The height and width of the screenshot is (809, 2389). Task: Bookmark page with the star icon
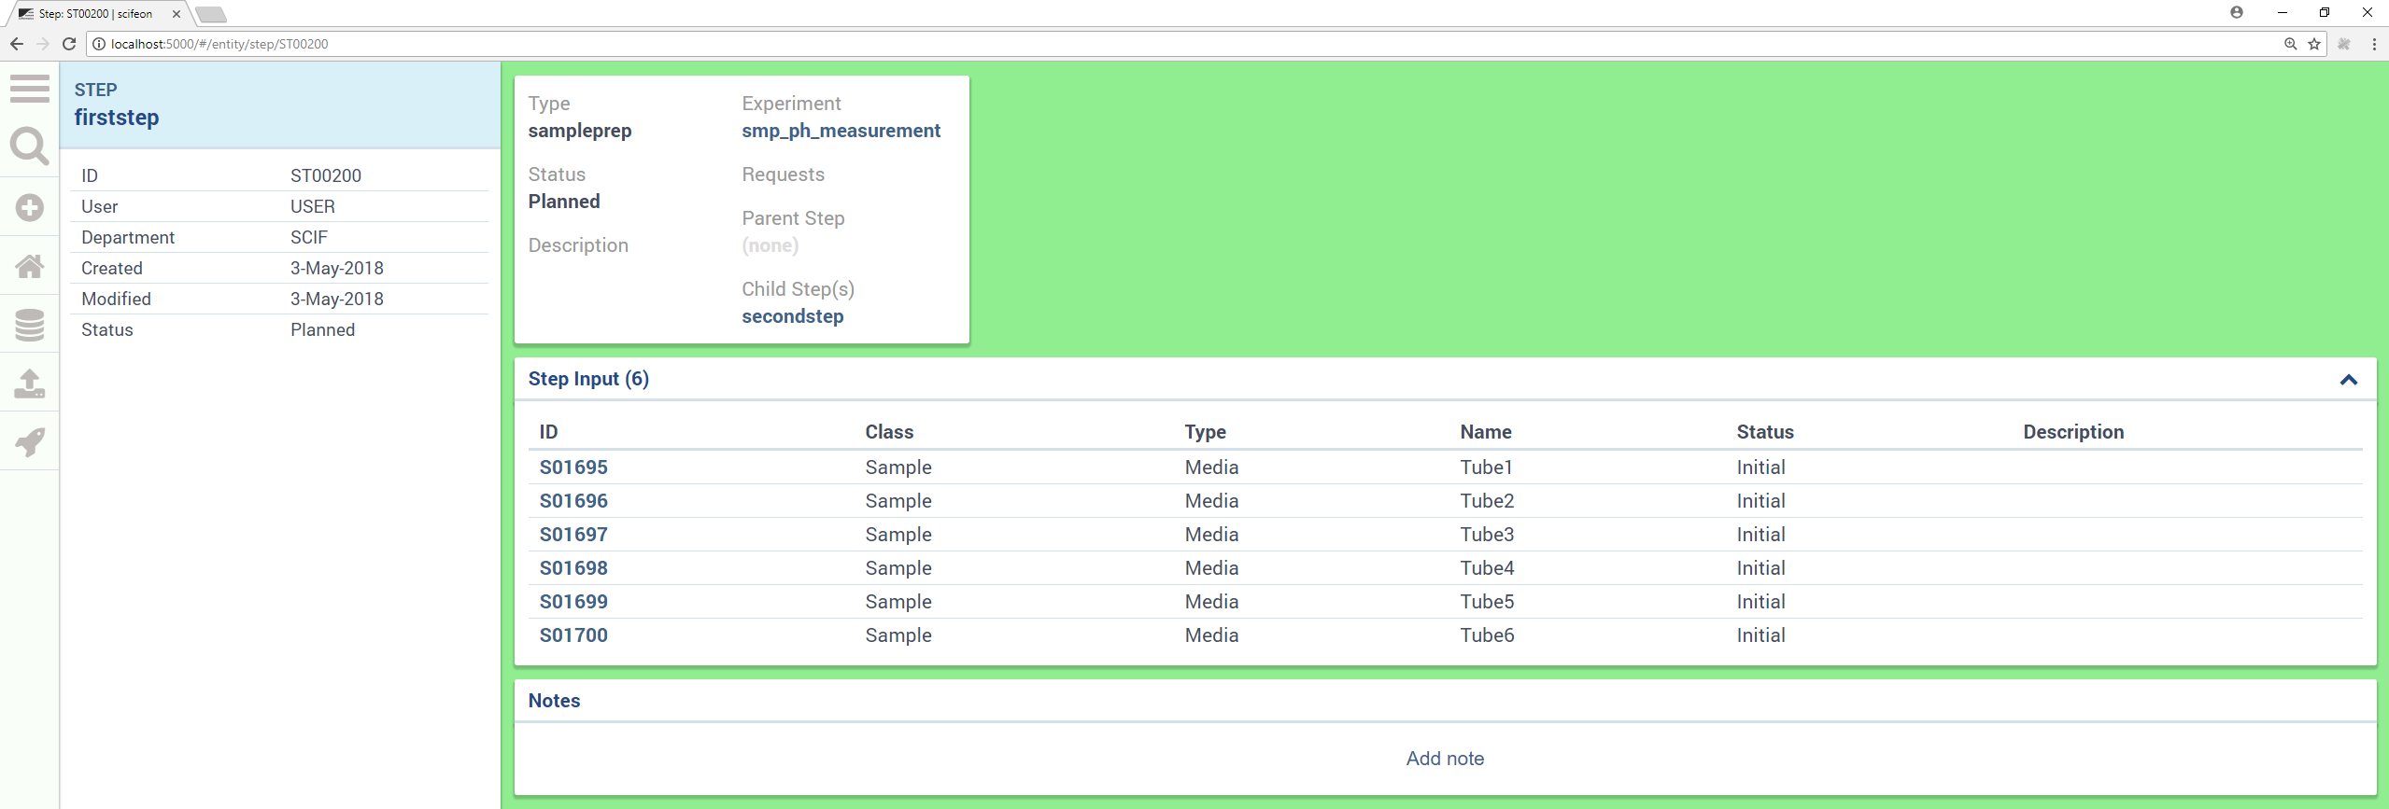[2314, 44]
